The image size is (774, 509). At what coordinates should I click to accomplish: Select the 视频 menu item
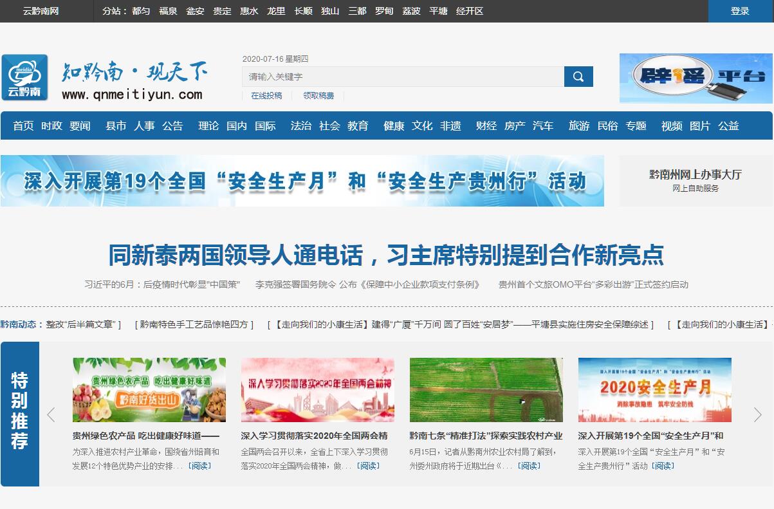(x=671, y=126)
